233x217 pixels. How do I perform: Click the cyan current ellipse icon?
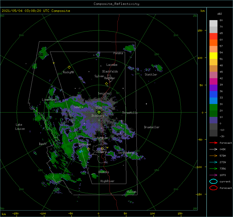click(x=213, y=181)
